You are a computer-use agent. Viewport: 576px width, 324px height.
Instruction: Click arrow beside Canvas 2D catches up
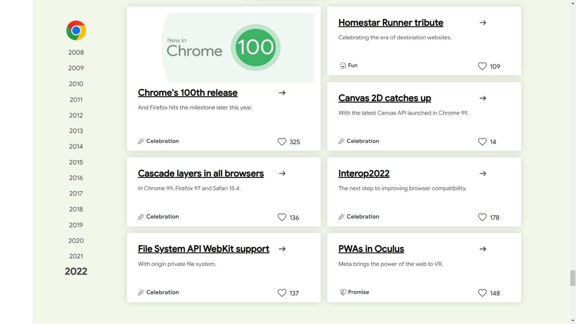click(x=483, y=98)
